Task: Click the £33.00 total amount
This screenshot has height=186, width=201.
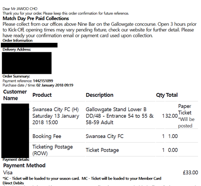Action: click(x=190, y=172)
